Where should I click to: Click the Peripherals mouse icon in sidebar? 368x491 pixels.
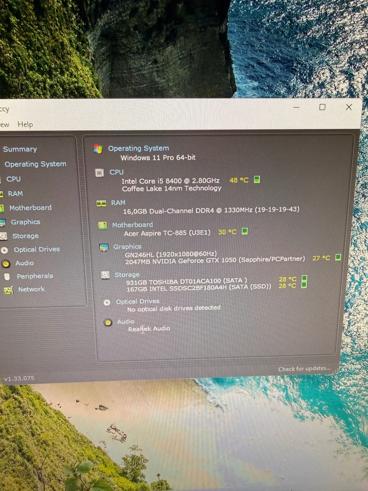pos(7,277)
